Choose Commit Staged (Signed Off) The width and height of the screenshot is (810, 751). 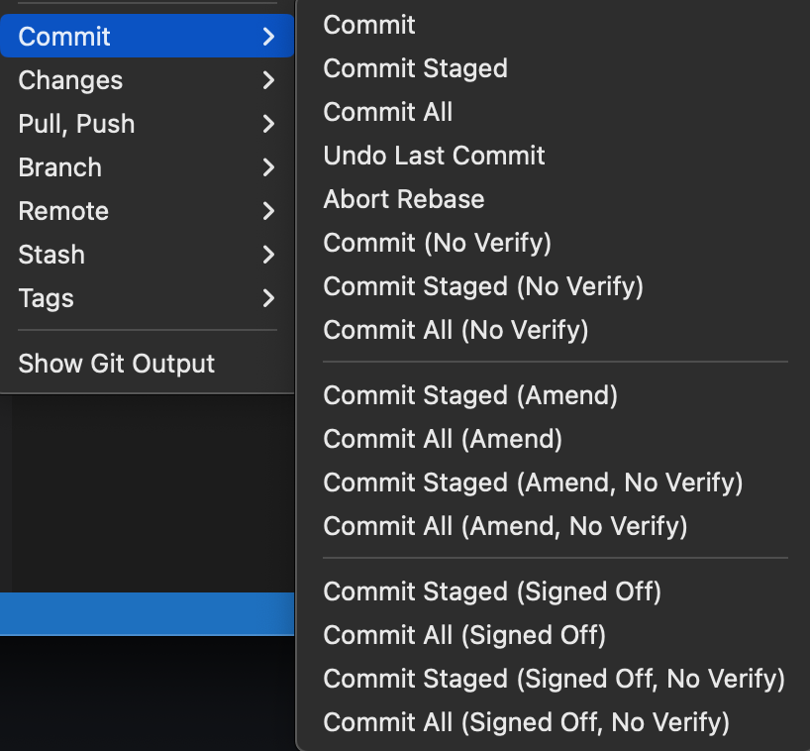[492, 591]
